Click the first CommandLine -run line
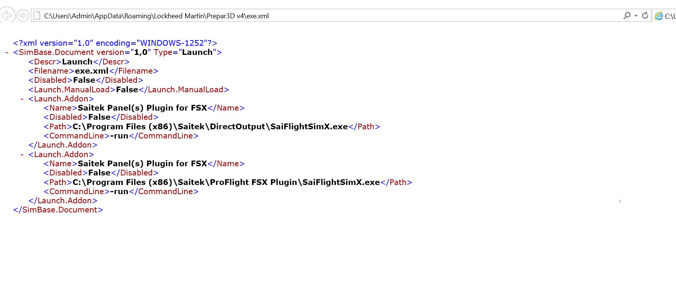Image resolution: width=676 pixels, height=299 pixels. coord(121,136)
